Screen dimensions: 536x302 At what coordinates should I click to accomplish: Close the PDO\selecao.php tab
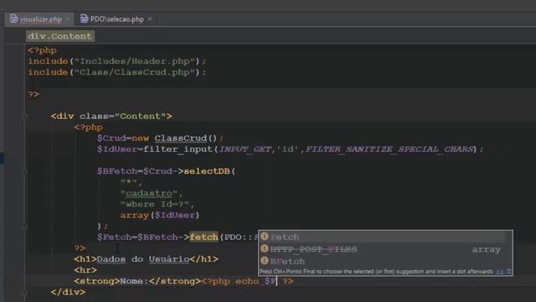(150, 19)
